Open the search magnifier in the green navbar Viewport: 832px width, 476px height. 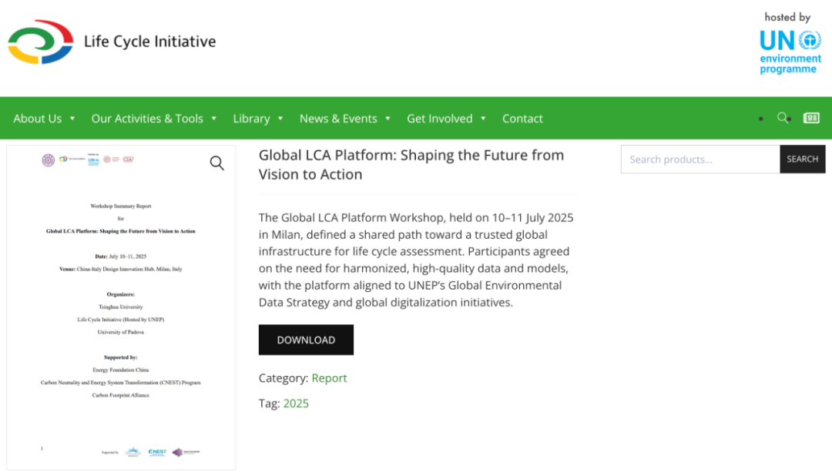(783, 118)
